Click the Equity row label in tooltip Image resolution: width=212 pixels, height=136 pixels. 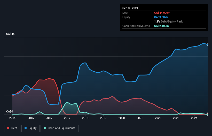126,17
